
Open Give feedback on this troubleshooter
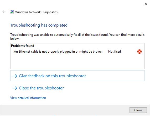coord(77,76)
